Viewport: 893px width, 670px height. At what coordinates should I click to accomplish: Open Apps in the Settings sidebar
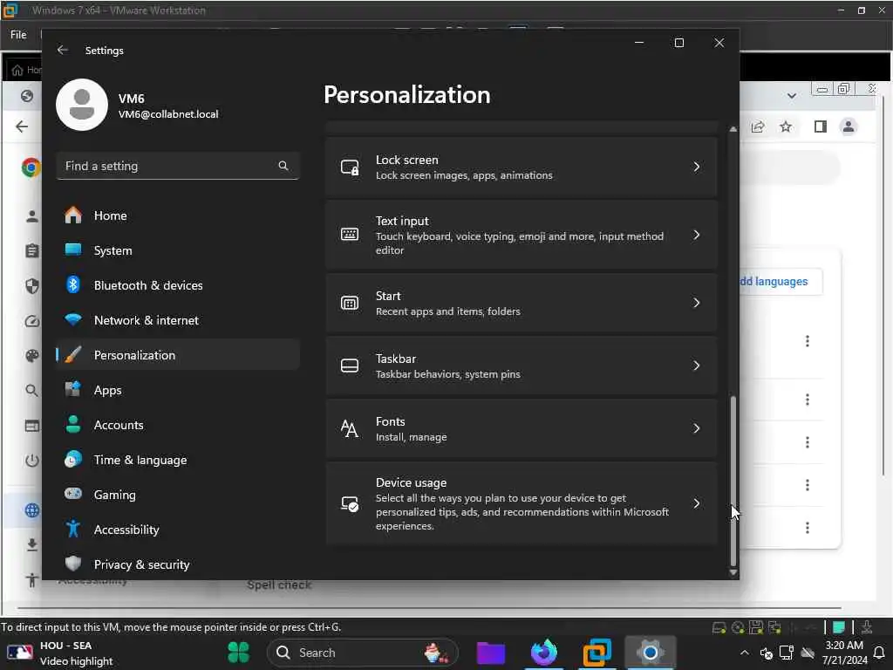178,390
